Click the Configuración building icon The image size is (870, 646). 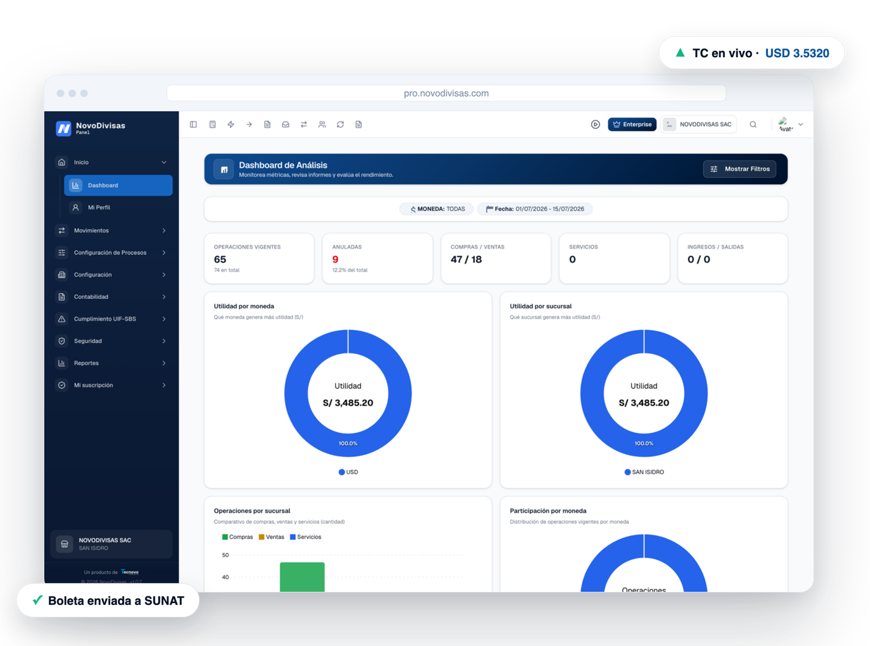[x=62, y=275]
